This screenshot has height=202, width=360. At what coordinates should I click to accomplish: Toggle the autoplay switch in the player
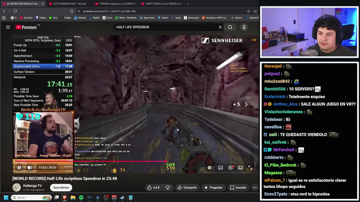point(209,167)
